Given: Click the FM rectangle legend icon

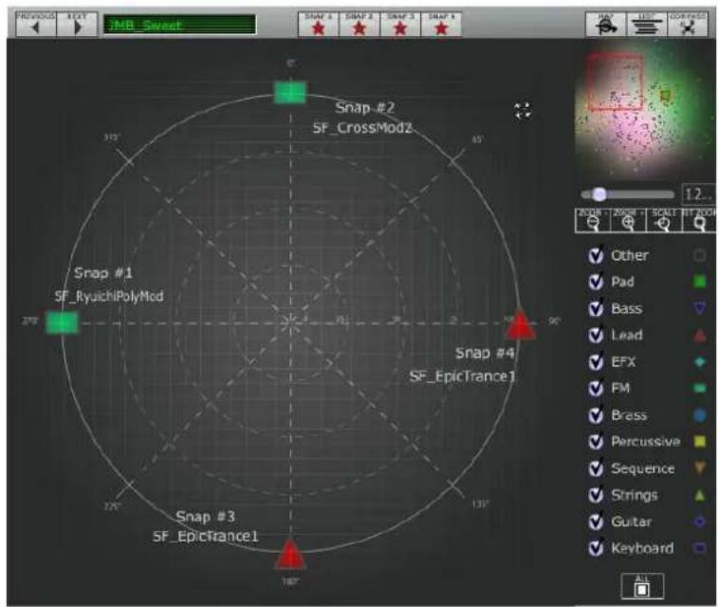Looking at the screenshot, I should tap(700, 389).
